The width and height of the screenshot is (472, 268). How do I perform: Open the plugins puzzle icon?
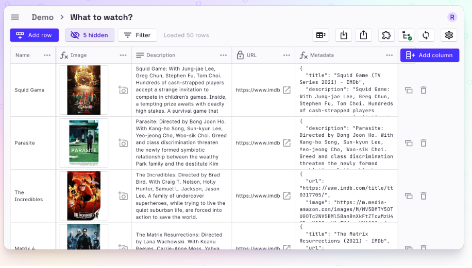click(x=386, y=35)
